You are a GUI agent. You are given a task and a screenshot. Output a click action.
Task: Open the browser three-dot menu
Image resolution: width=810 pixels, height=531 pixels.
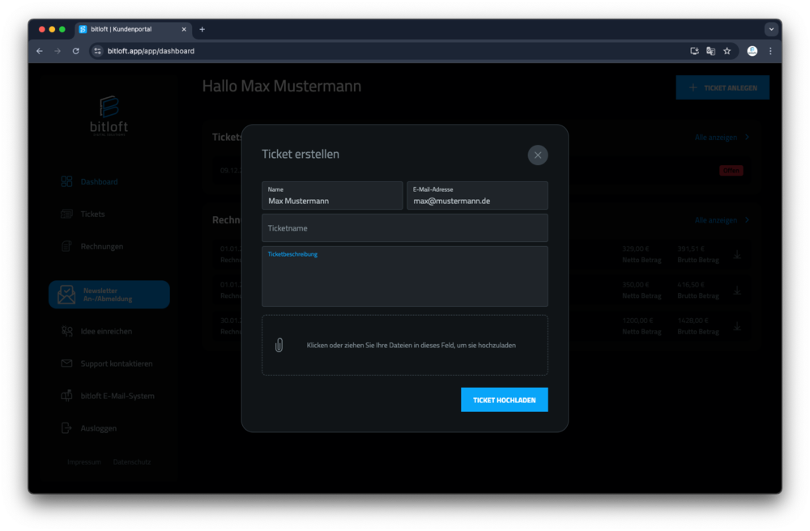click(x=770, y=51)
